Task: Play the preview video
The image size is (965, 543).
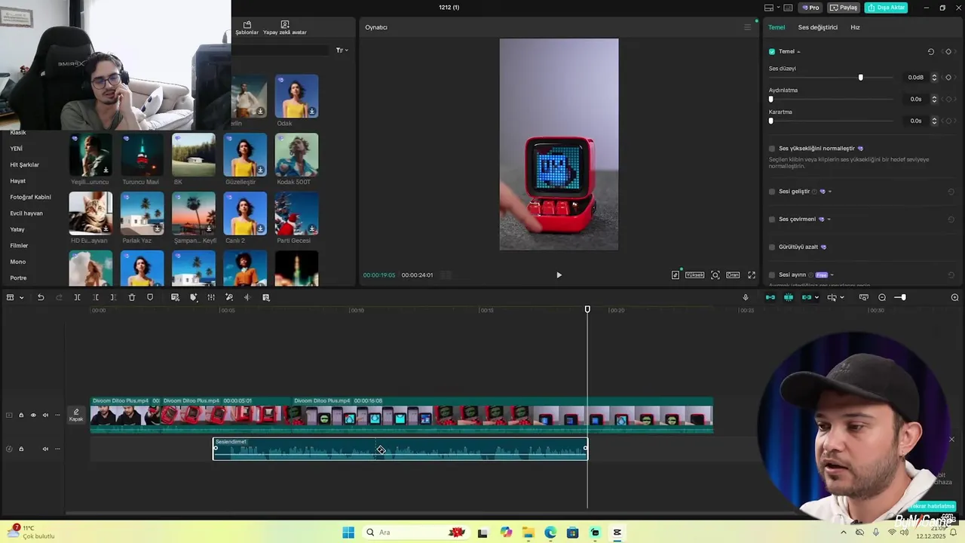Action: click(559, 275)
